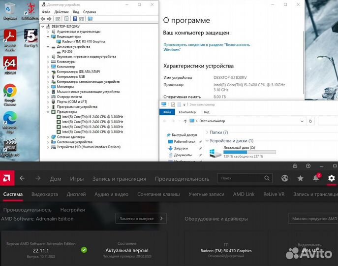Collapse Дисковые устройства tree node

[48, 47]
